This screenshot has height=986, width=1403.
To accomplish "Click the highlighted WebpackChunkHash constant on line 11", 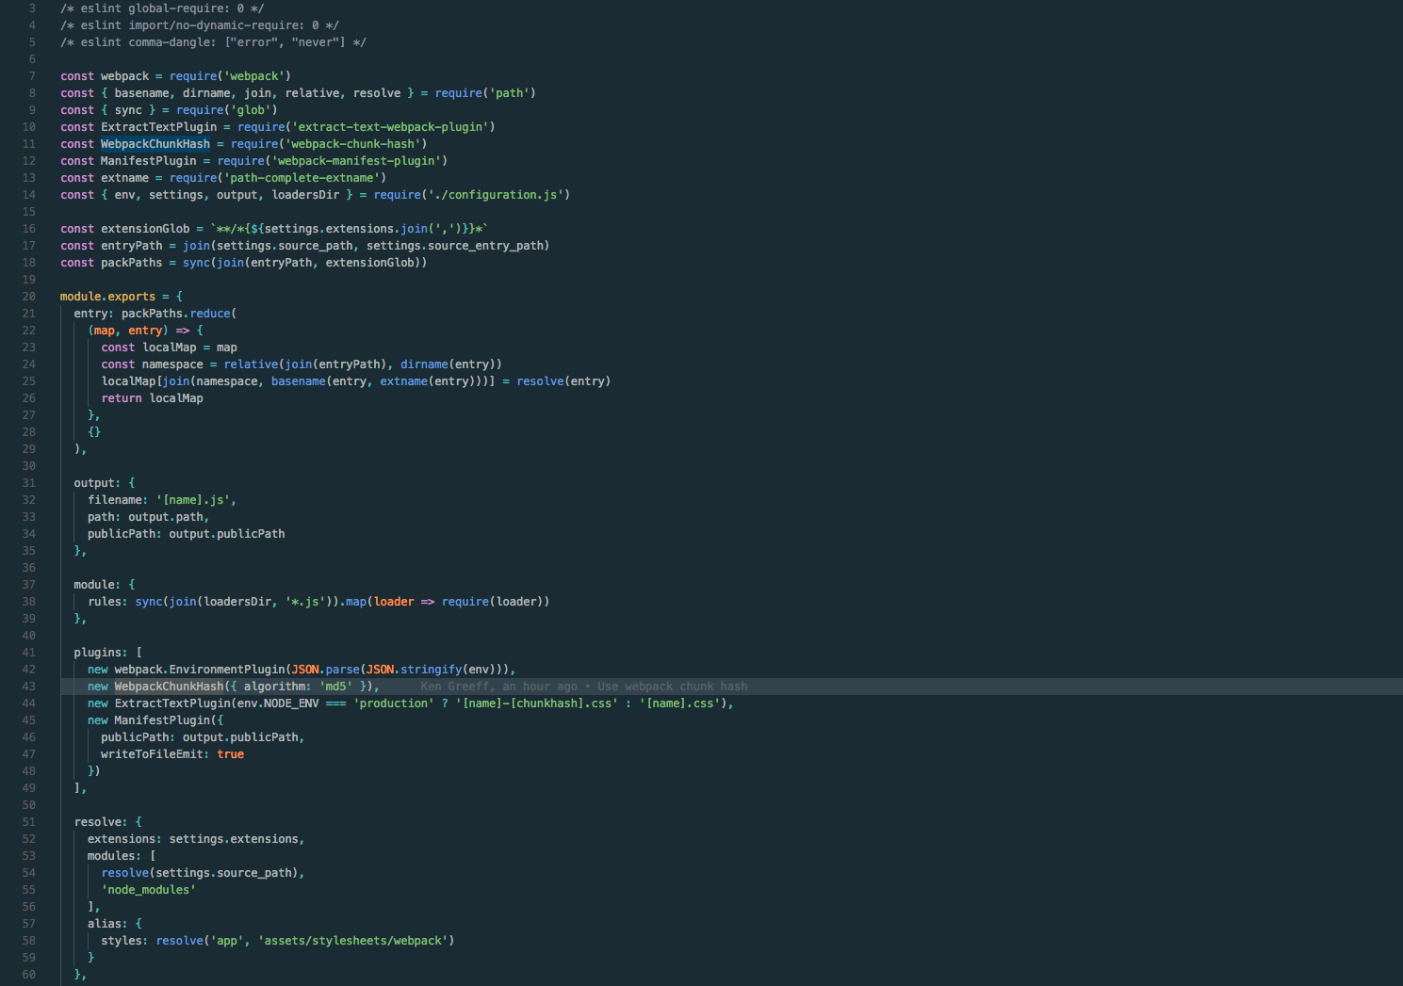I will tap(155, 143).
